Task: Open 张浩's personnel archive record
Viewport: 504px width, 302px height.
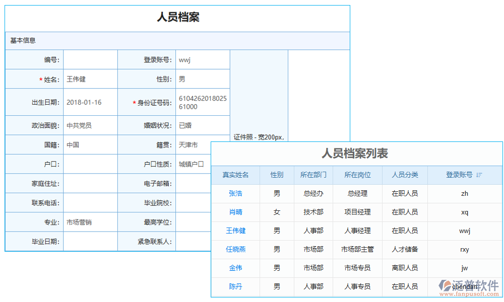Action: pyautogui.click(x=236, y=193)
